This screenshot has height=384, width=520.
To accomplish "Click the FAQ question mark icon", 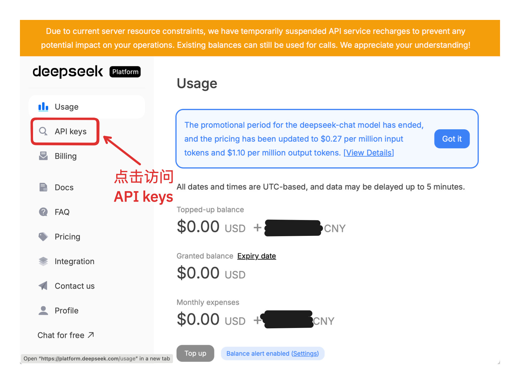I will 43,212.
